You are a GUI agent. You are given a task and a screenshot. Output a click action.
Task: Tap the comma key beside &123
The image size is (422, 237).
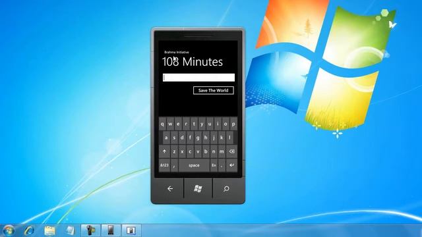pyautogui.click(x=174, y=165)
